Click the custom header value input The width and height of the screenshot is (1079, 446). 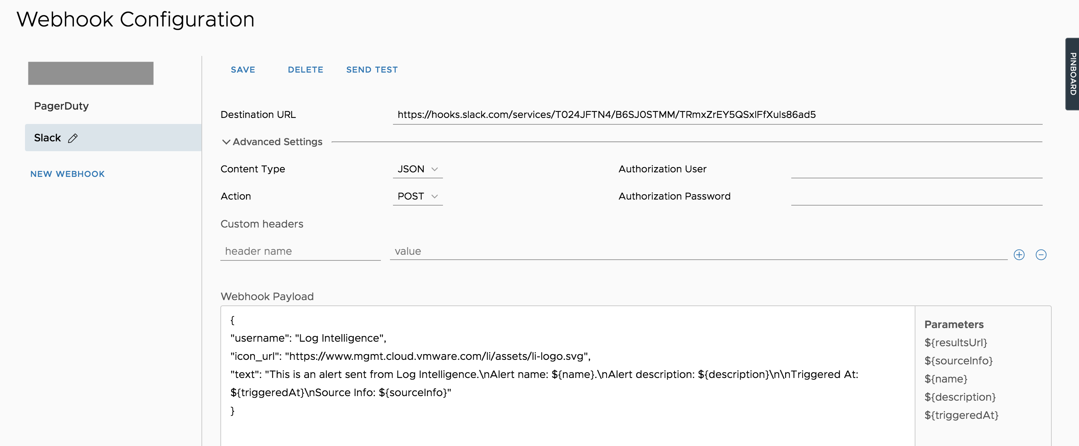(x=698, y=251)
